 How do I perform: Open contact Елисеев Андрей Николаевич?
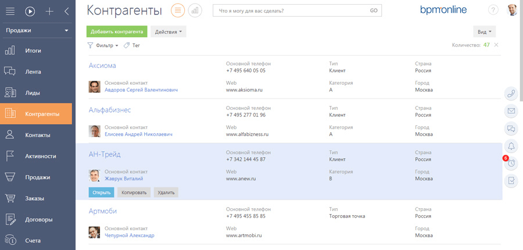(138, 135)
